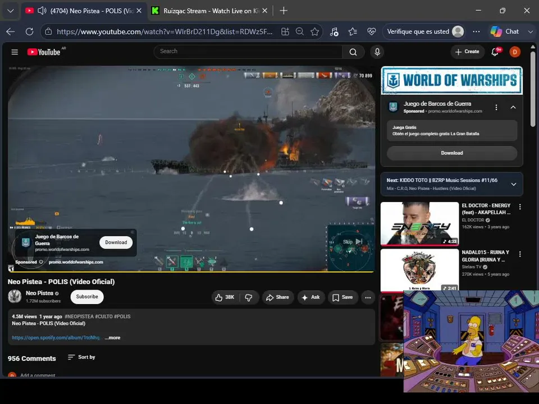Open the Sort by comments menu

[x=81, y=357]
